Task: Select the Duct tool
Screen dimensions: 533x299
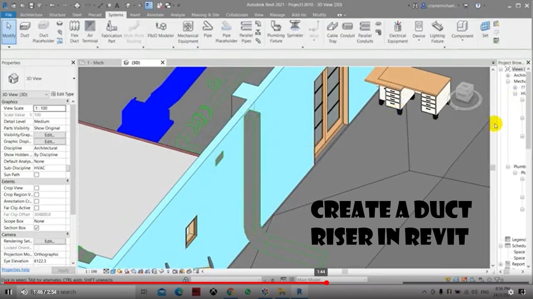Action: (x=25, y=30)
